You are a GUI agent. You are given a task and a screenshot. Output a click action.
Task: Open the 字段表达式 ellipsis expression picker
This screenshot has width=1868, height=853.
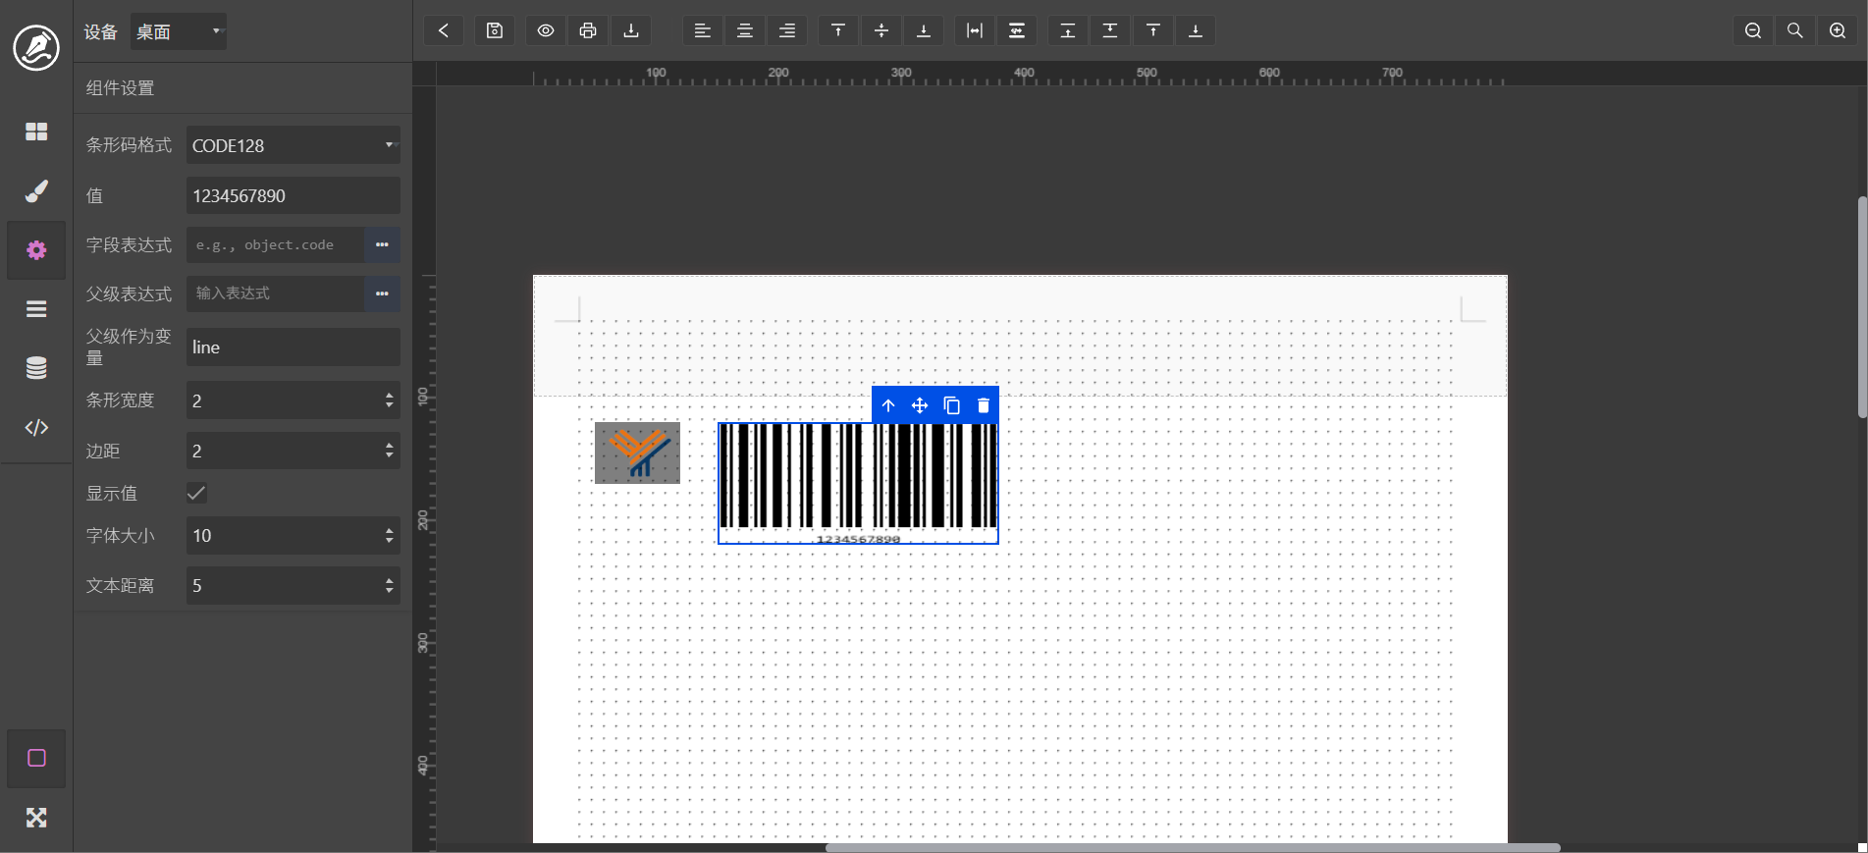point(382,244)
